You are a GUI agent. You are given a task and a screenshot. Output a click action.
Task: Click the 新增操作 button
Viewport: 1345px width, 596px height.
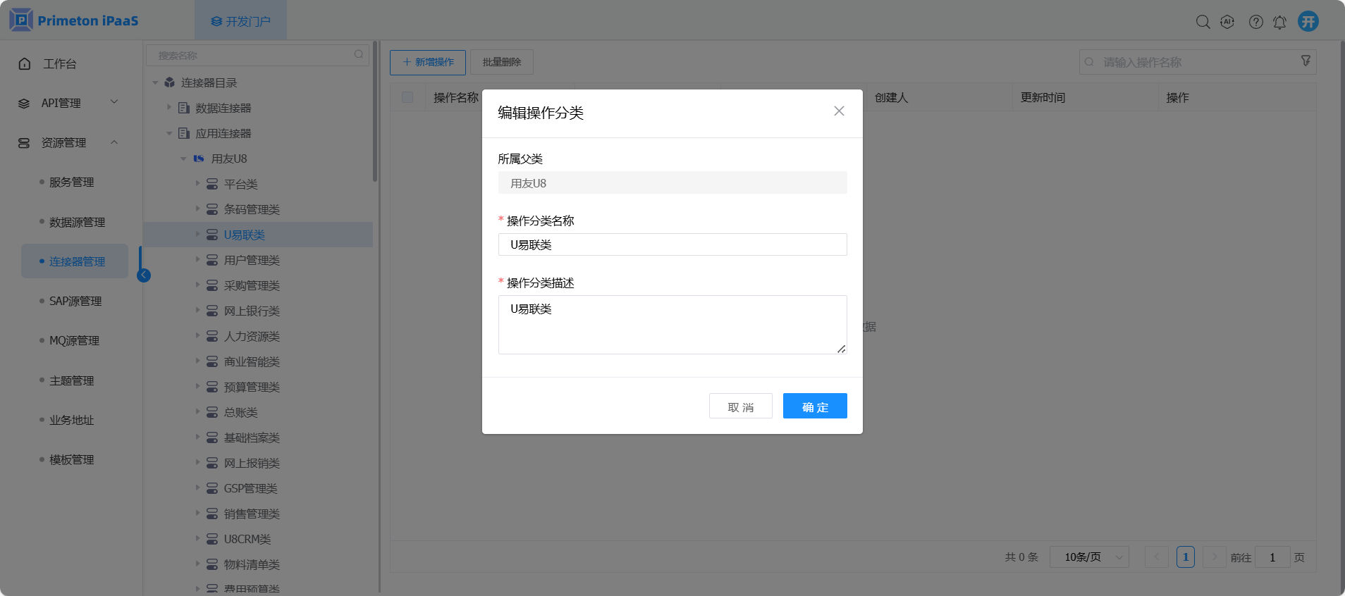[x=428, y=62]
